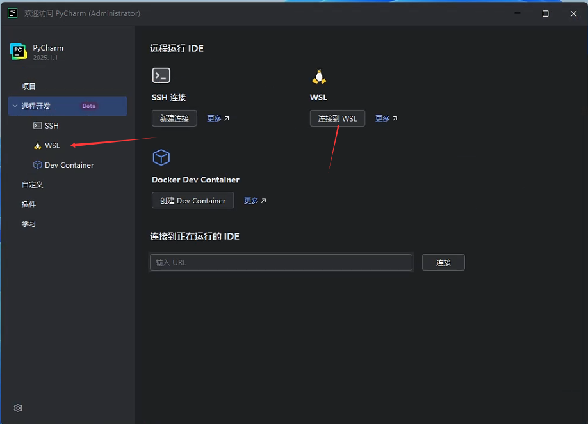Screen dimensions: 588x424
Task: Select Dev Container in the sidebar
Action: 69,165
